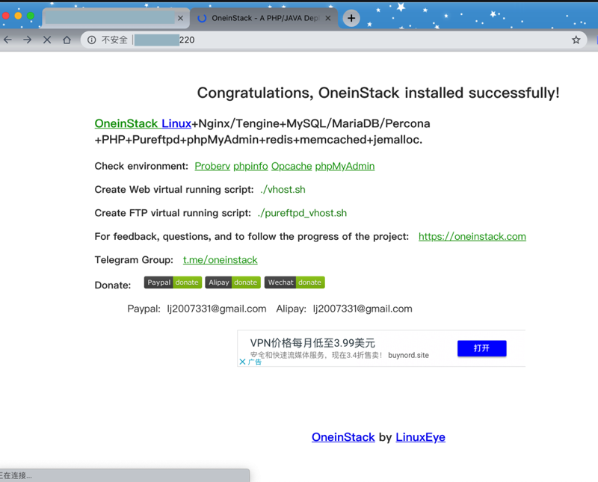Close the OneinStack tab
This screenshot has height=482, width=598.
(x=327, y=18)
